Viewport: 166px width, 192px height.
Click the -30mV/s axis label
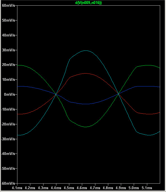pyautogui.click(x=8, y=139)
